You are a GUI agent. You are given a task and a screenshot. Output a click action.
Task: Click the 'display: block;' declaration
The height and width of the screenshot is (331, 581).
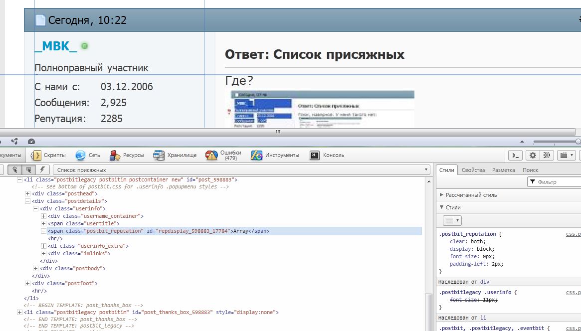tap(472, 249)
